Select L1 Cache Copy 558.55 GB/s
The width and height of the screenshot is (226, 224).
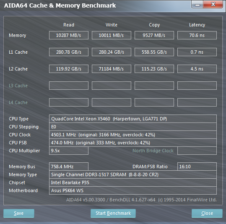tap(154, 52)
